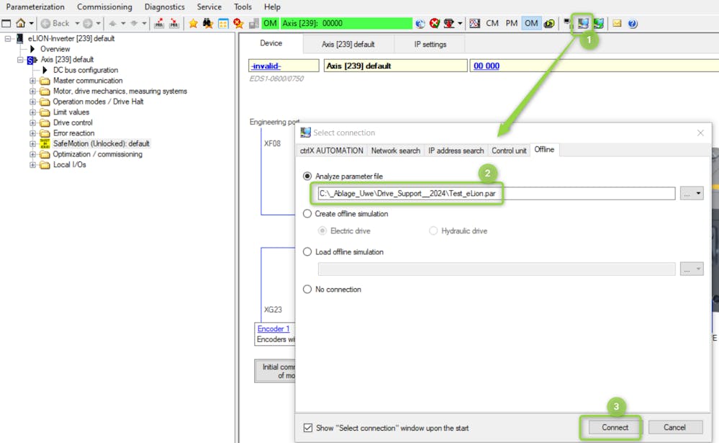Switch to CM mode in toolbar
This screenshot has height=443, width=719.
pos(492,23)
